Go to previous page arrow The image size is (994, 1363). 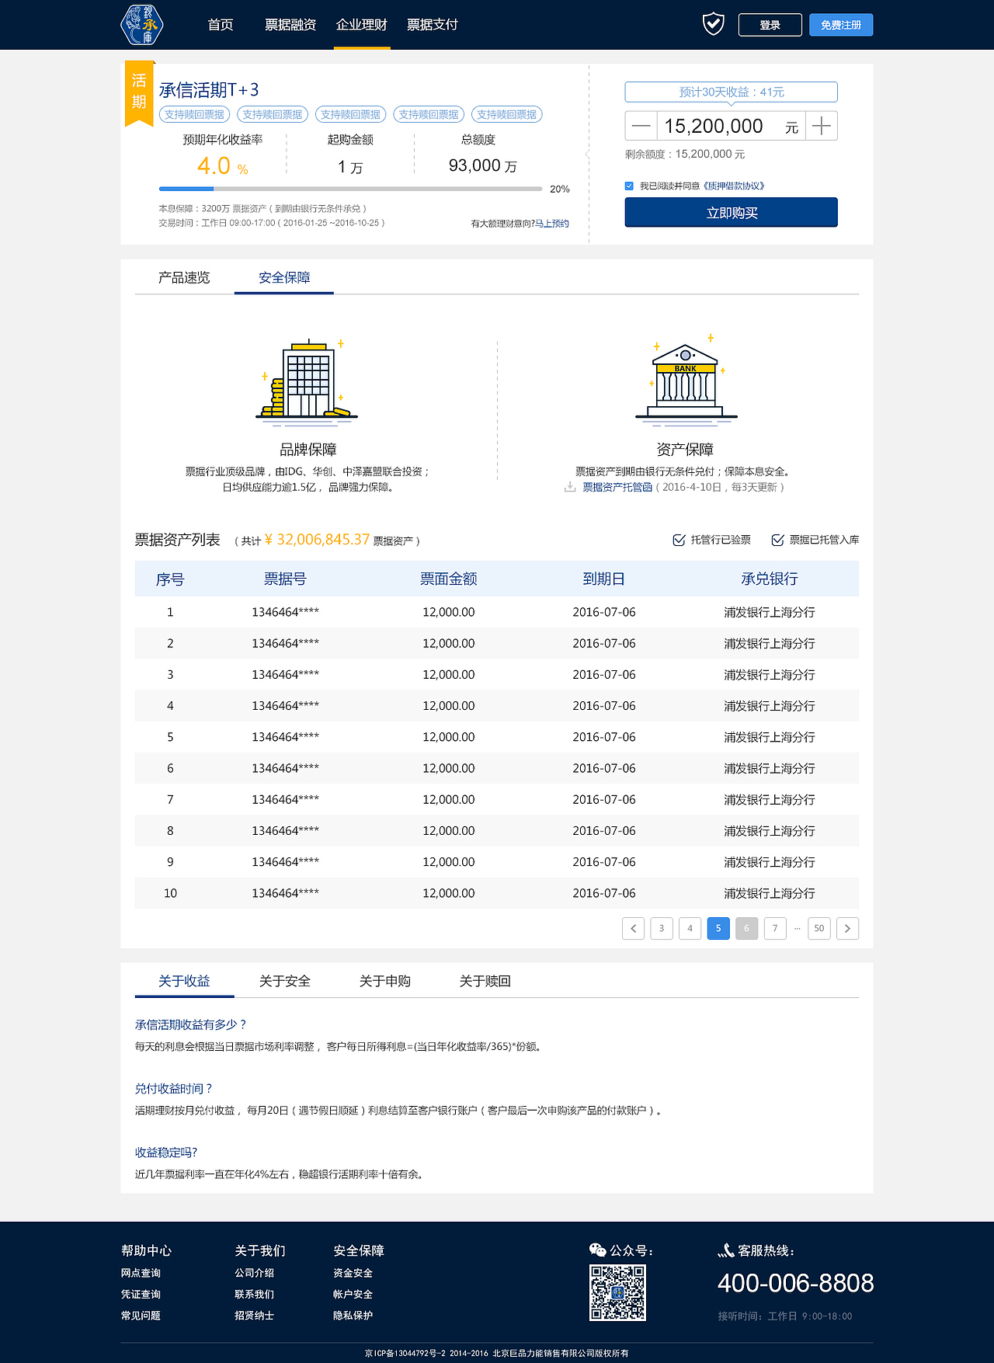634,928
